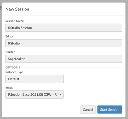Screen dimensions: 128x119
Task: Click the Instance Type label
Action: click(x=14, y=72)
